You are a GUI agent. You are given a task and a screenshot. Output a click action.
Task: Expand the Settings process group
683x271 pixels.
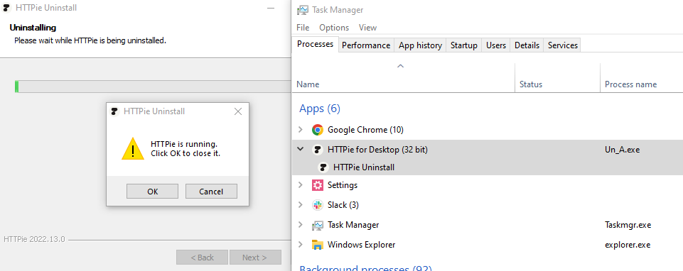pyautogui.click(x=300, y=185)
